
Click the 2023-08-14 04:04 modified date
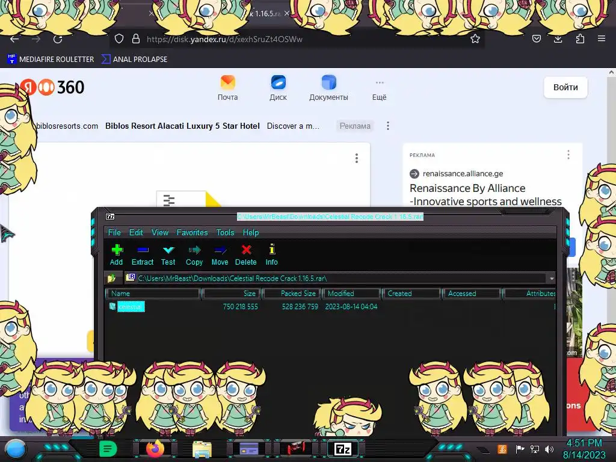point(351,306)
